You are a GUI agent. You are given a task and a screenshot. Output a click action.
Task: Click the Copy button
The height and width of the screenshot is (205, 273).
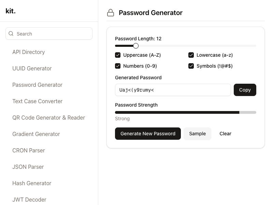point(245,90)
